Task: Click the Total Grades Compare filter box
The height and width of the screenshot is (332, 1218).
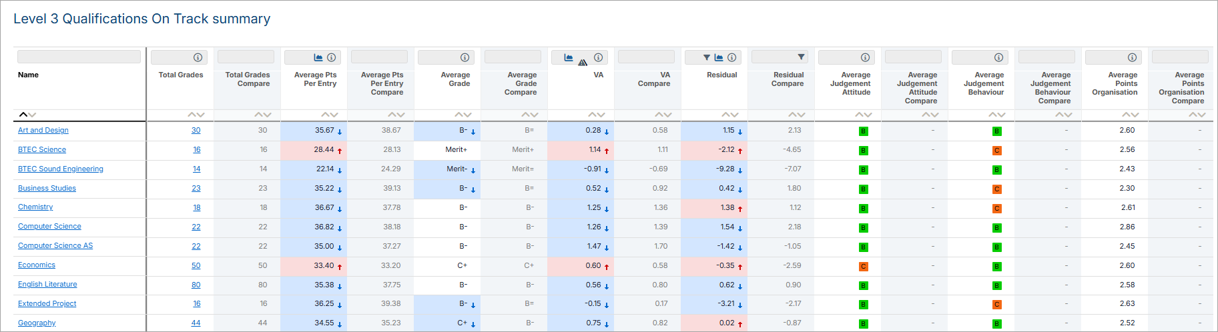Action: coord(246,57)
